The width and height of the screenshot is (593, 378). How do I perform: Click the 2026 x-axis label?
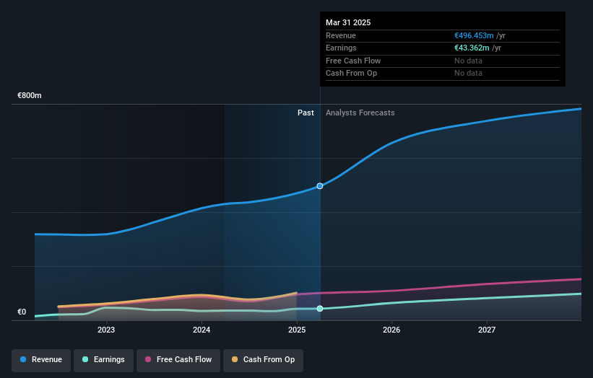[x=391, y=330]
